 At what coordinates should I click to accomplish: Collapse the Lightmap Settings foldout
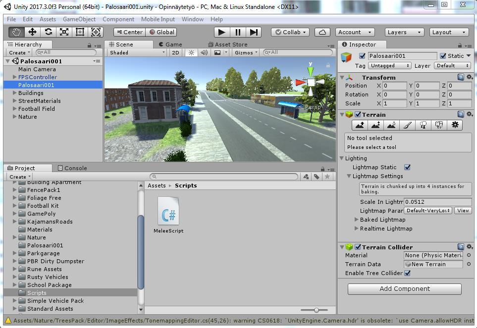(349, 176)
